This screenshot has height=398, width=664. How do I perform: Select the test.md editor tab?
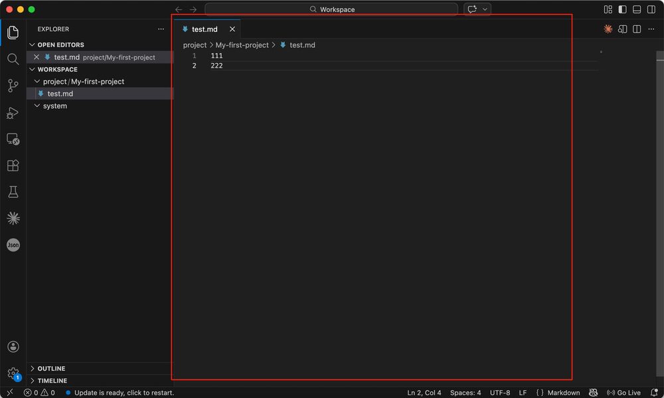205,29
